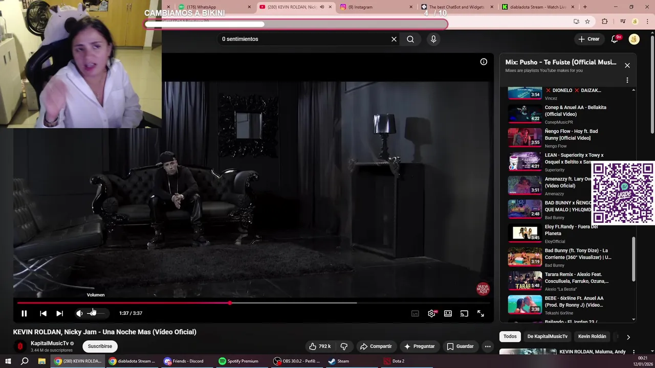Viewport: 655px width, 368px height.
Task: Save the video with Guardar
Action: (x=460, y=346)
